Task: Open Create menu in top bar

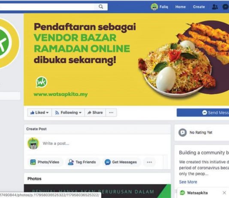Action: pos(199,7)
